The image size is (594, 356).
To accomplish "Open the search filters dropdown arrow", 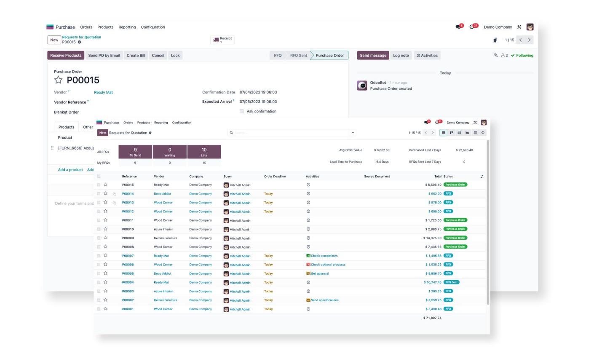I will pyautogui.click(x=353, y=132).
